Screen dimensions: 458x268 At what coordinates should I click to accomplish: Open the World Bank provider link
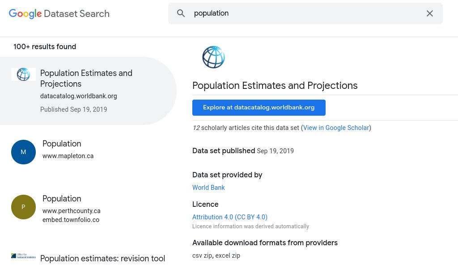coord(208,188)
